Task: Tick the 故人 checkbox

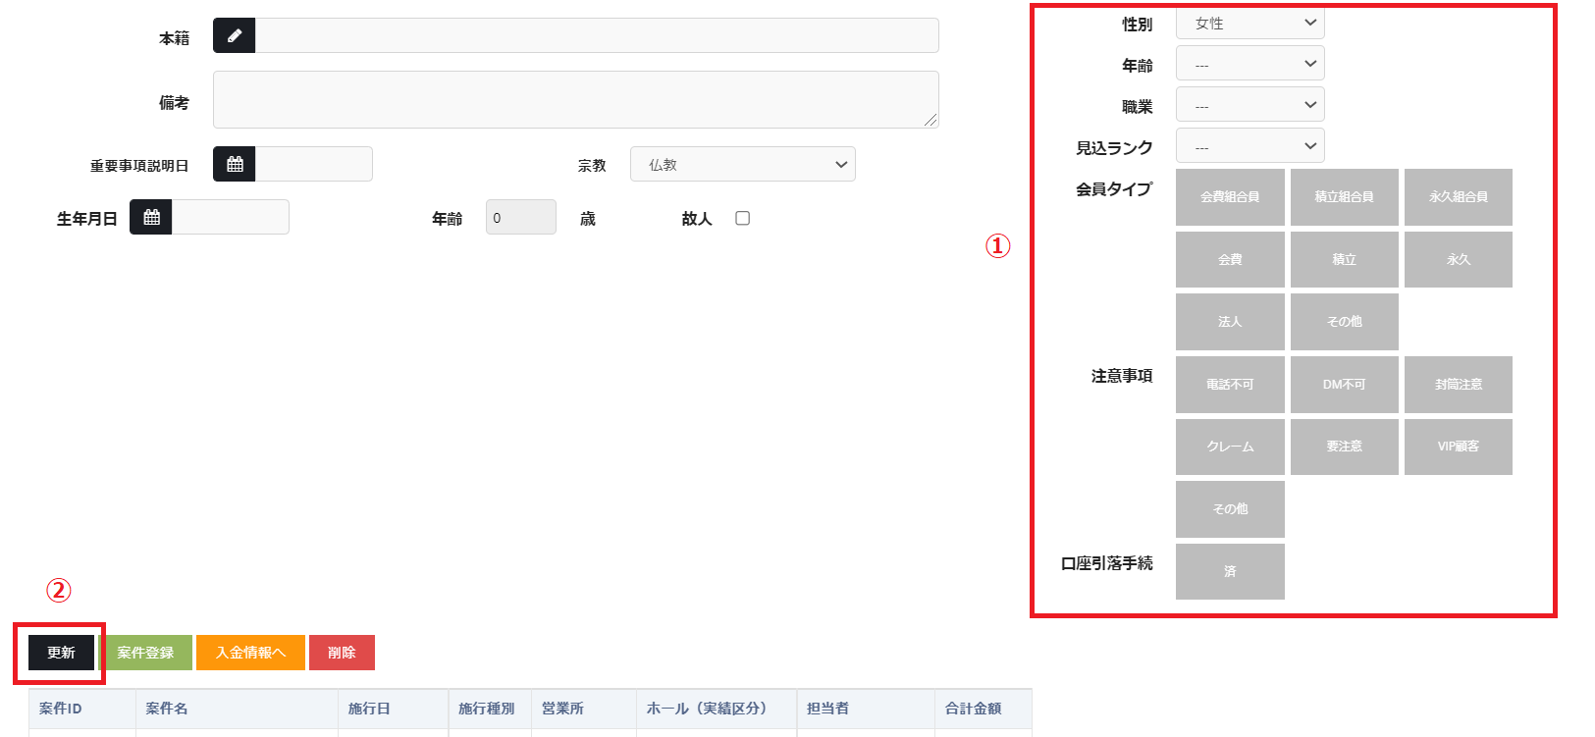Action: coord(742,218)
